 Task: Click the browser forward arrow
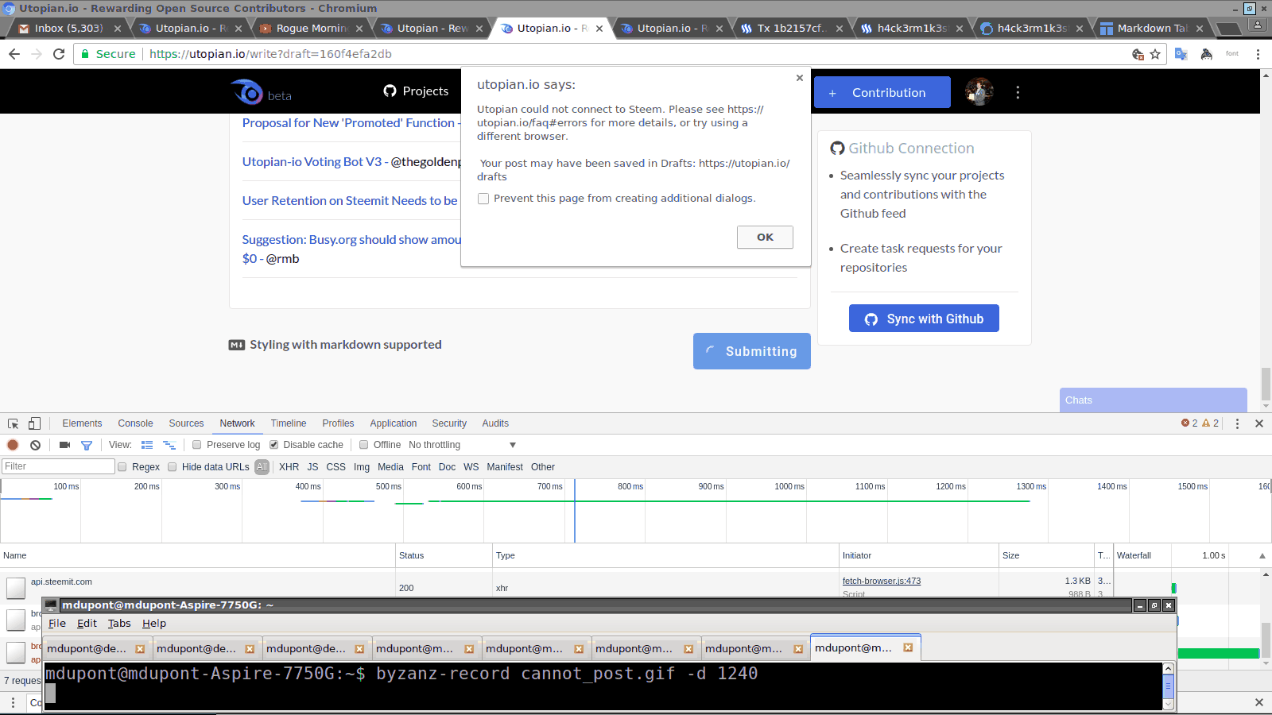(x=37, y=54)
